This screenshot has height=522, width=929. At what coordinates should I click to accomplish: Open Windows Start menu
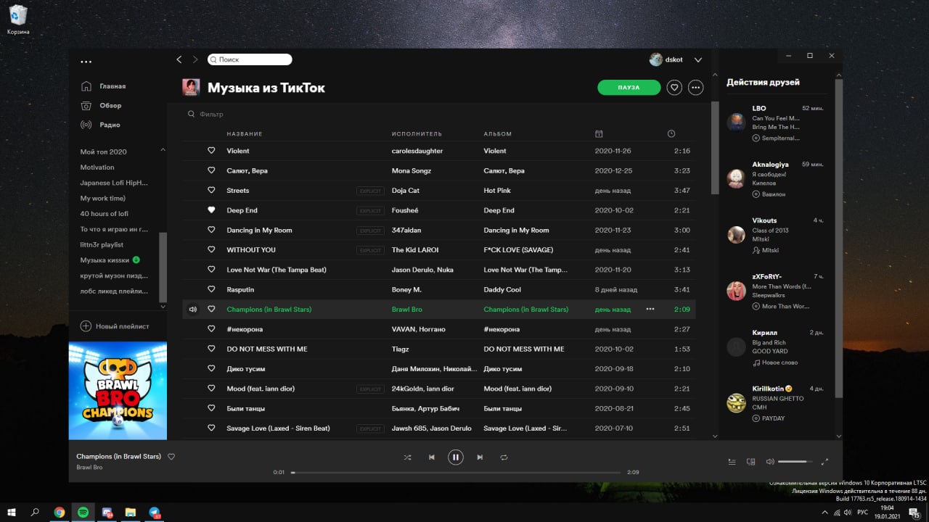click(12, 512)
